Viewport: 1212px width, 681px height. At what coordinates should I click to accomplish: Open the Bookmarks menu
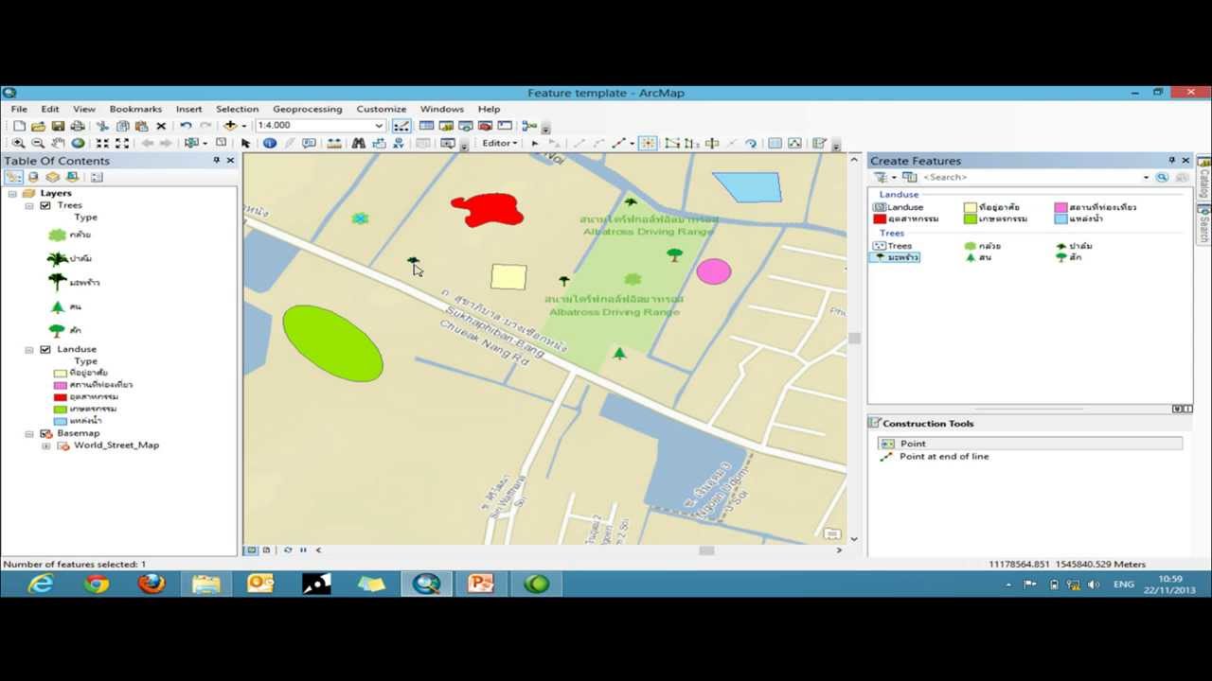(135, 109)
